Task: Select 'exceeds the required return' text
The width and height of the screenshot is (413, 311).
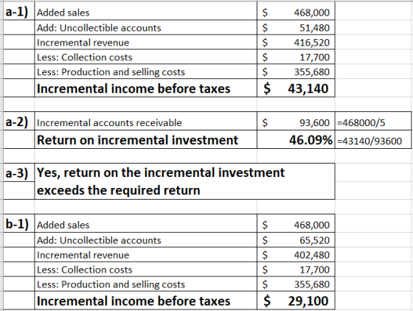Action: click(x=119, y=190)
